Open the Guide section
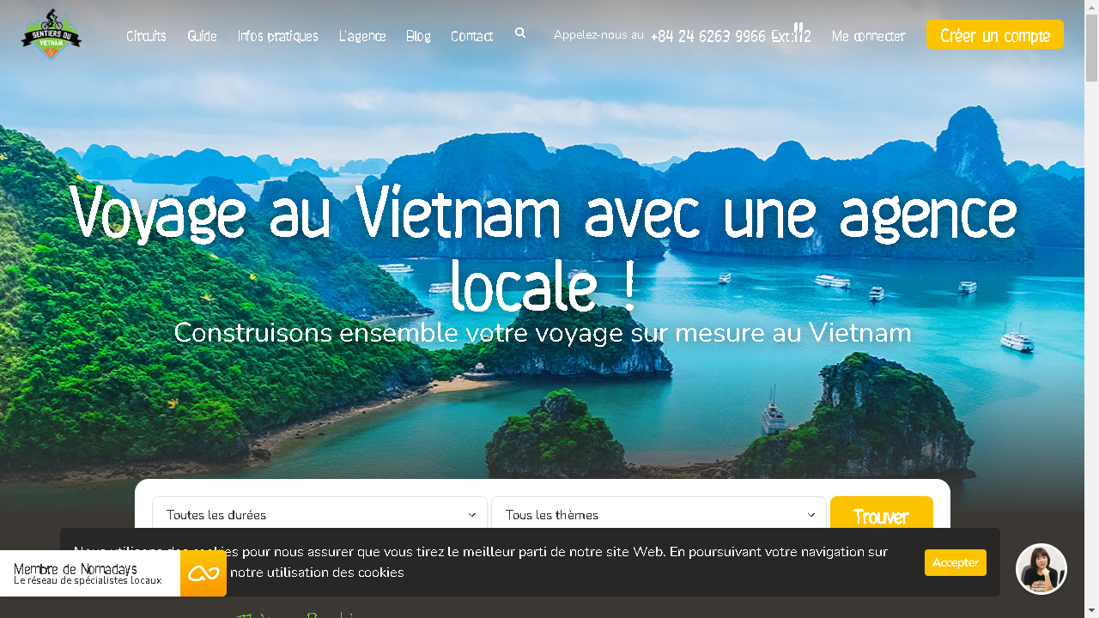Screen dimensions: 1099x618 (x=202, y=36)
